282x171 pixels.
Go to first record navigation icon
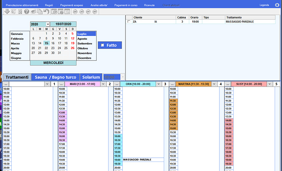(75, 12)
